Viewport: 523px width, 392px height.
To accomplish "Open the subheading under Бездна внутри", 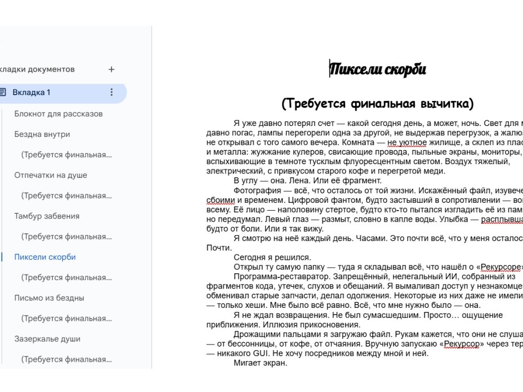I will (x=66, y=155).
